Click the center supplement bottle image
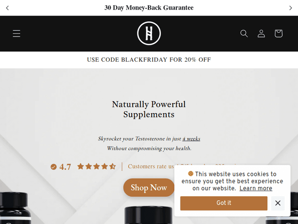The image size is (298, 224). [149, 215]
